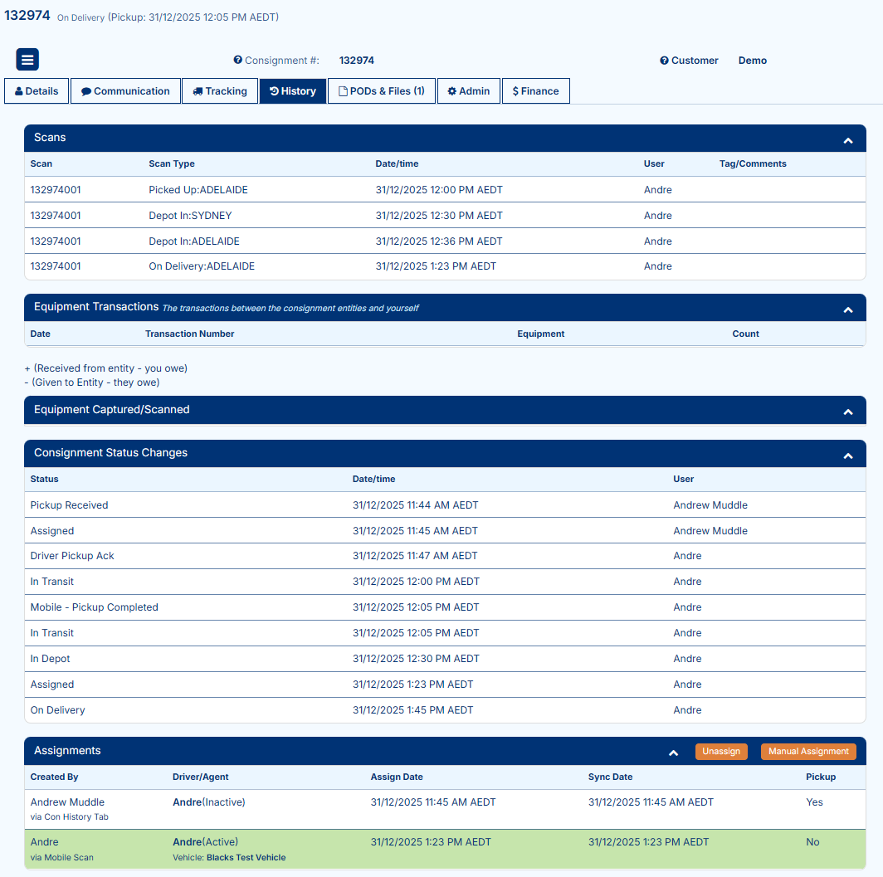Open PODs & Files (1) tab
Image resolution: width=883 pixels, height=877 pixels.
[382, 91]
